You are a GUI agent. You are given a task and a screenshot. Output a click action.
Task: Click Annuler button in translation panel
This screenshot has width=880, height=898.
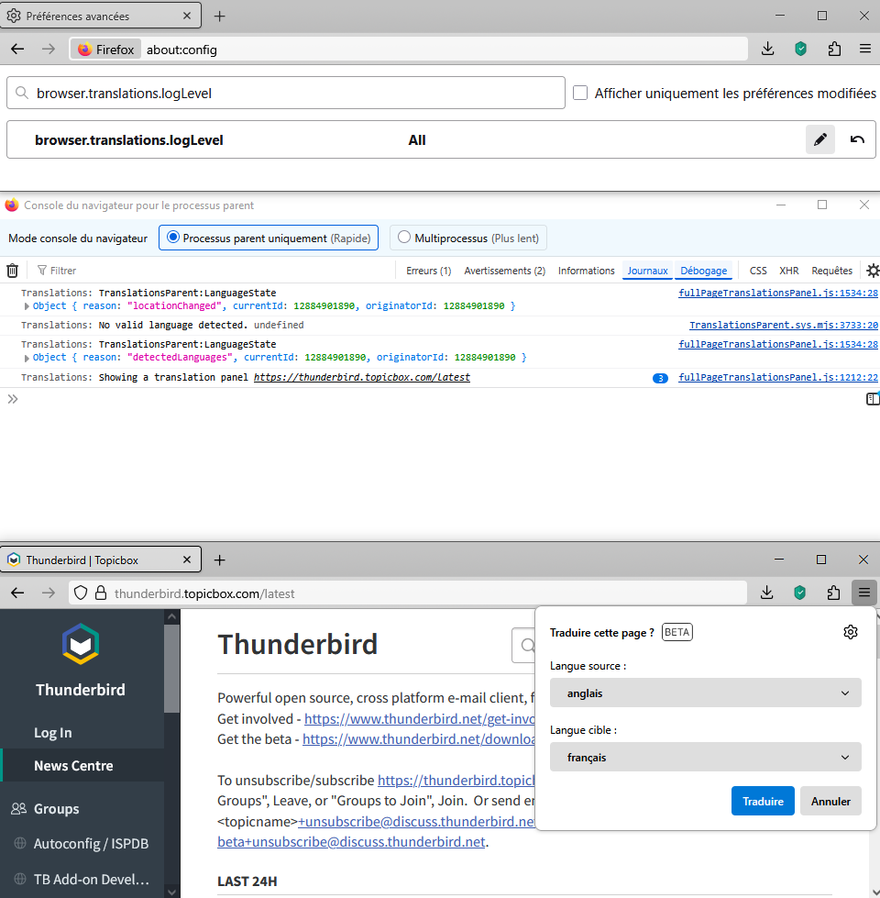tap(830, 801)
